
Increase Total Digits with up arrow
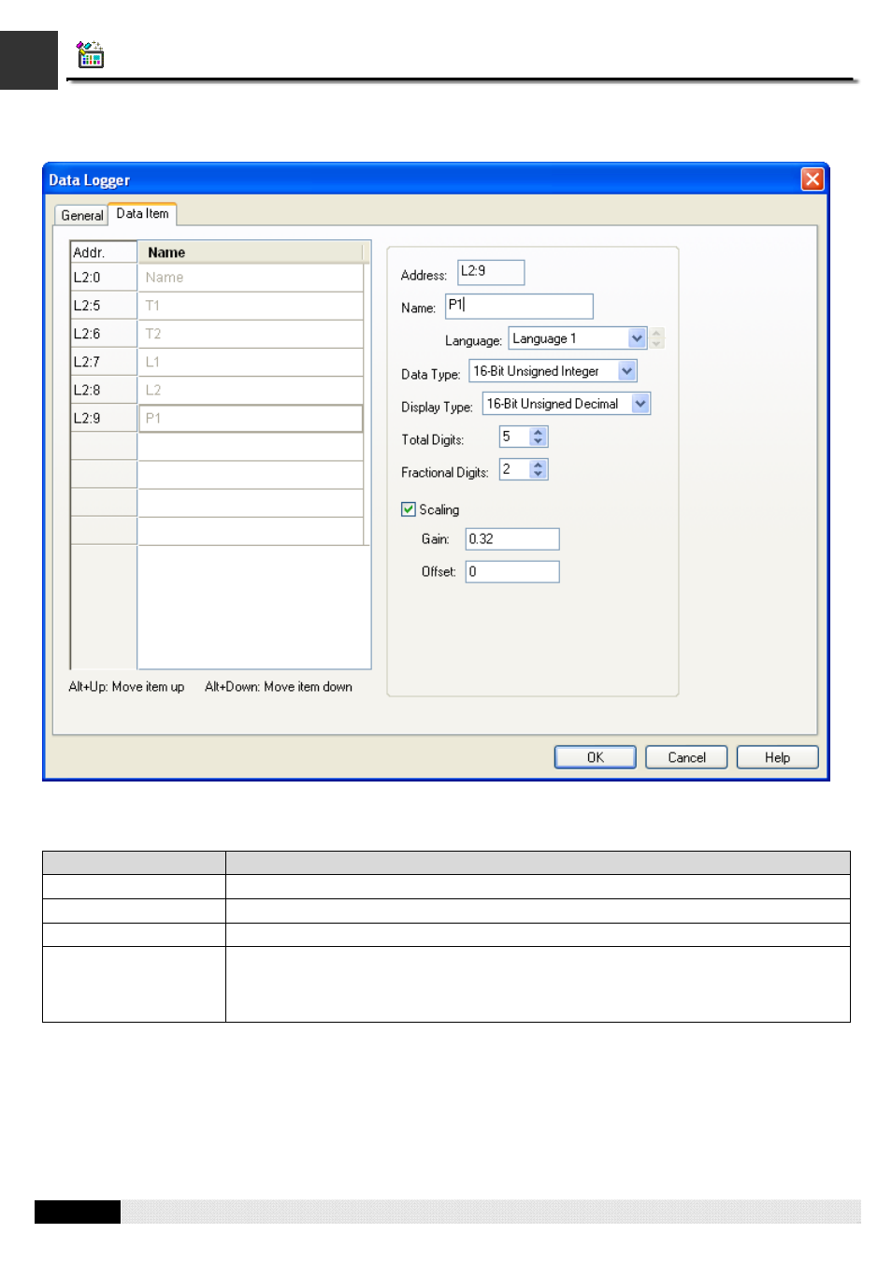click(x=538, y=432)
